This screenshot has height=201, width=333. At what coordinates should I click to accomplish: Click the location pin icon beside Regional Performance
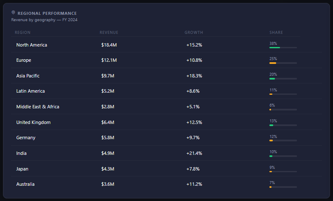coord(13,13)
